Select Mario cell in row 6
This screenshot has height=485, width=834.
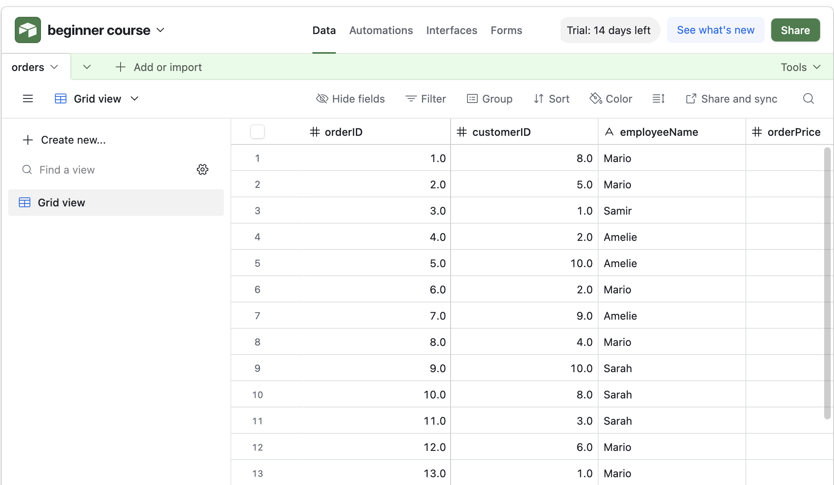click(x=672, y=289)
